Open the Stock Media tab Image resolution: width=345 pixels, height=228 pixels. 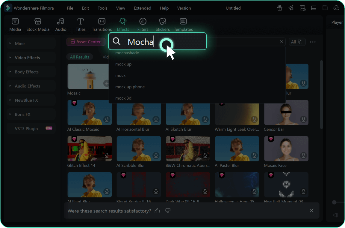tap(38, 25)
